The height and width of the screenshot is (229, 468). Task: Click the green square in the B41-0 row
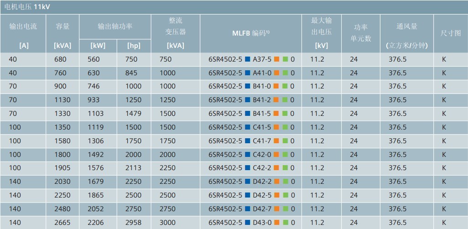pos(286,87)
